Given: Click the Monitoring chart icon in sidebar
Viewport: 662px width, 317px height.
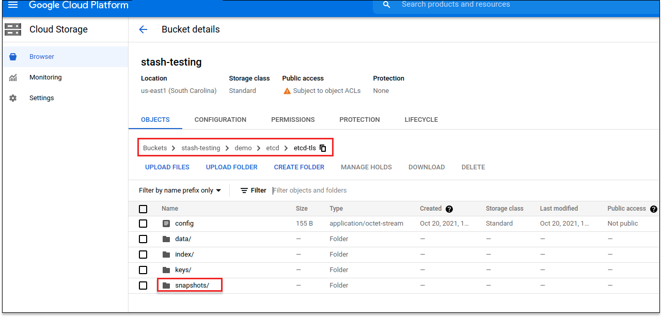Looking at the screenshot, I should pos(13,77).
